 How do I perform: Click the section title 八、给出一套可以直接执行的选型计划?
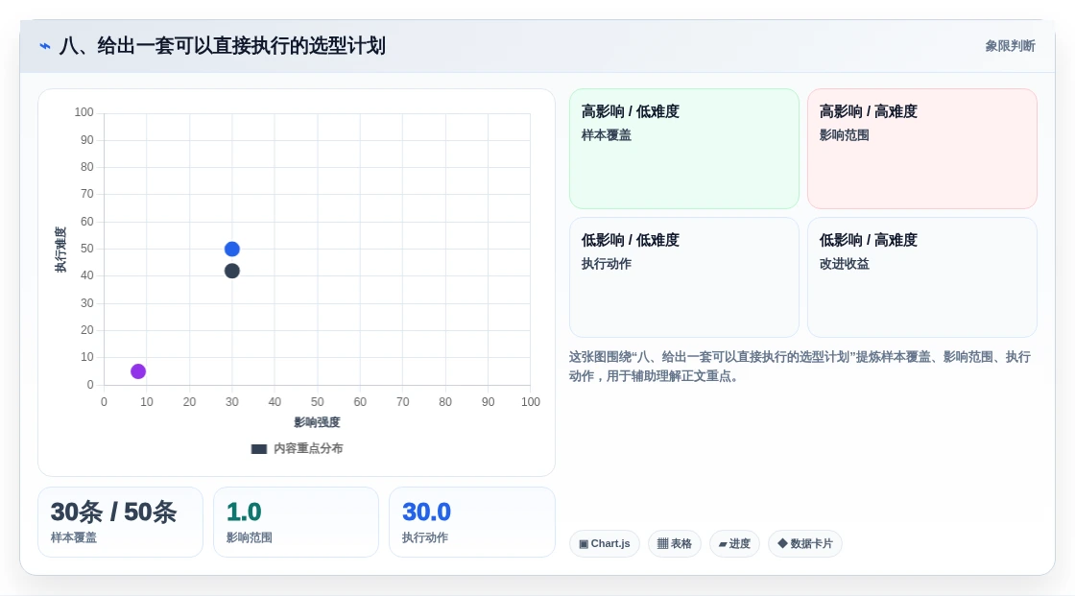(222, 46)
